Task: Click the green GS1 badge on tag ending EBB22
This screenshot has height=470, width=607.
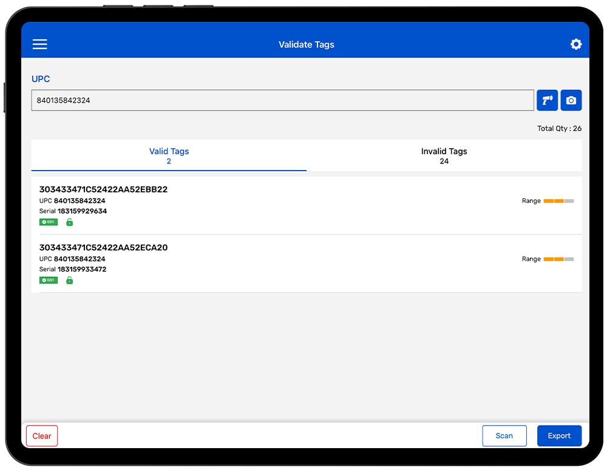Action: [49, 222]
